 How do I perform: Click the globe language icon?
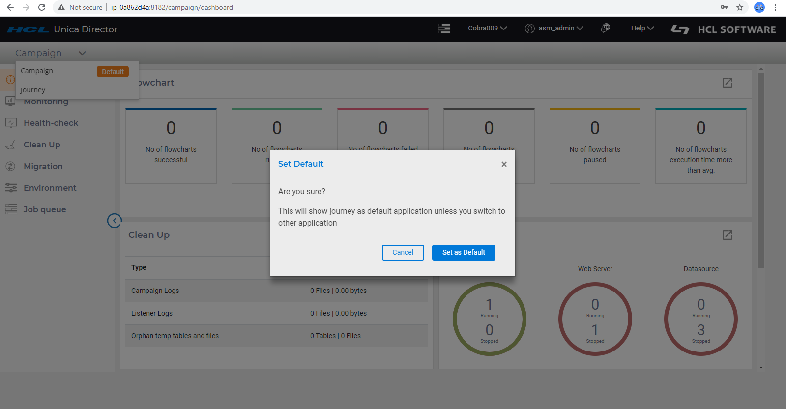(606, 28)
